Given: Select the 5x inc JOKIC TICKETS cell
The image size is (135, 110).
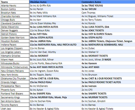Looking at the screenshot, I should click(108, 31).
